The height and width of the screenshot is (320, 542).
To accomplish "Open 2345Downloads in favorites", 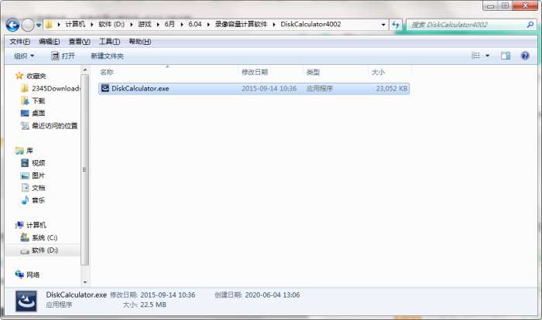I will [x=56, y=88].
